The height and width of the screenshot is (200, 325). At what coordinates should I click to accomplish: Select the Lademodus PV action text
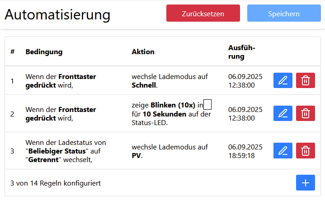coord(170,151)
